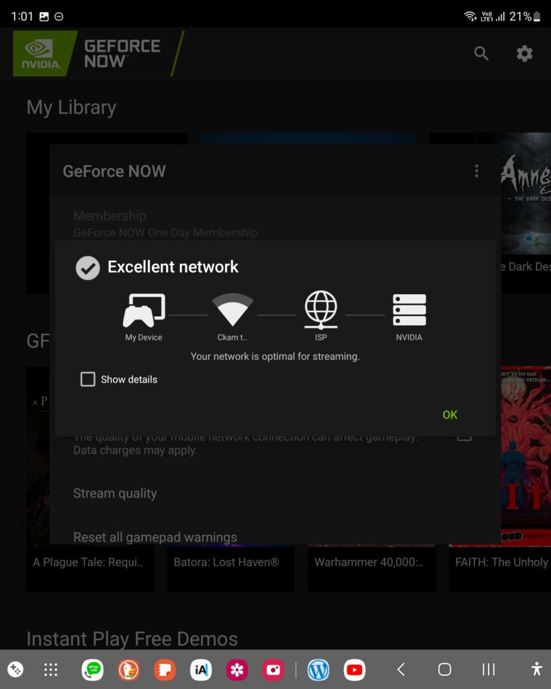Launch the game launcher icon in taskbar
The image size is (551, 689).
[16, 669]
